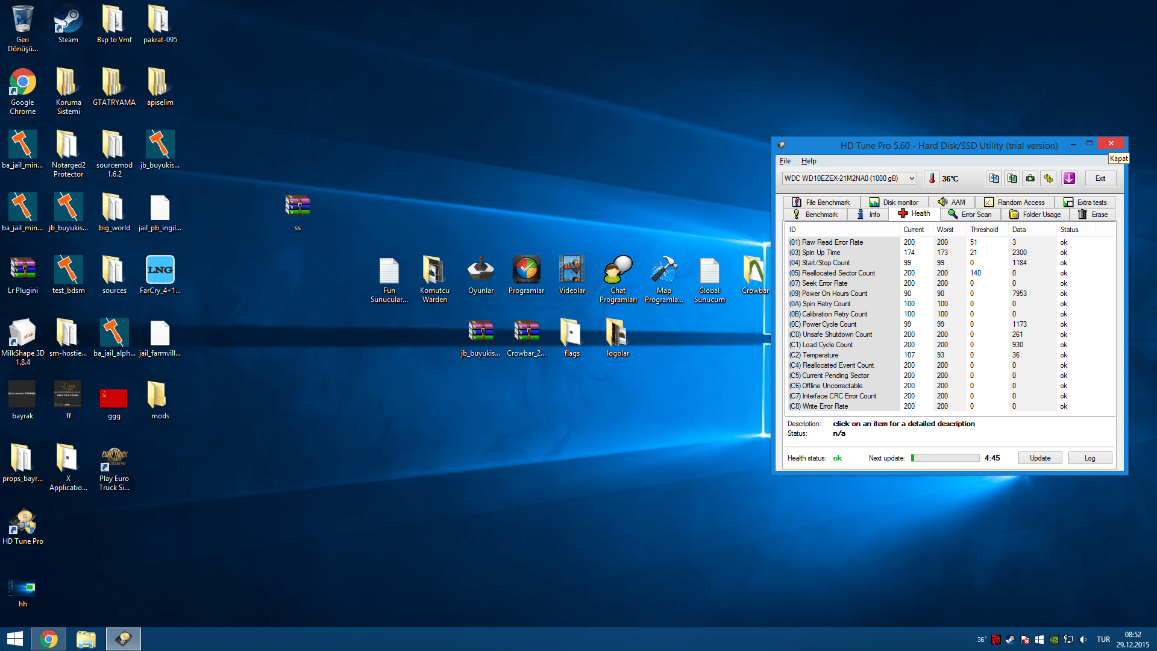This screenshot has width=1157, height=651.
Task: Open the Help menu in HD Tune
Action: click(808, 161)
